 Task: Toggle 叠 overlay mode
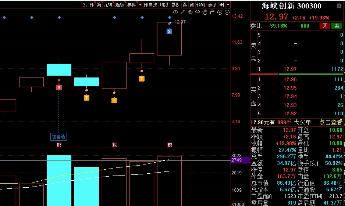click(185, 5)
